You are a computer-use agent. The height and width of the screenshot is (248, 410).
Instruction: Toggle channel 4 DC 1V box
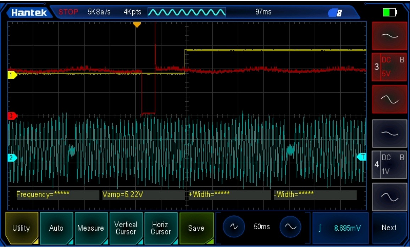389,165
